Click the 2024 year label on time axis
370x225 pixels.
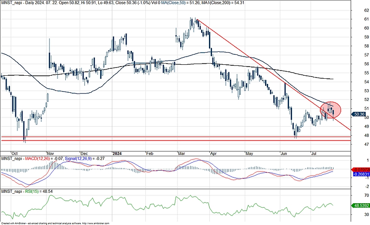[118, 154]
